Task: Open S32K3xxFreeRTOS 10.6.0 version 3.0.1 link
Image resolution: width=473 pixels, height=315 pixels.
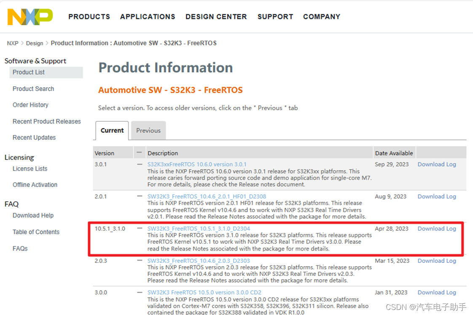Action: (197, 164)
